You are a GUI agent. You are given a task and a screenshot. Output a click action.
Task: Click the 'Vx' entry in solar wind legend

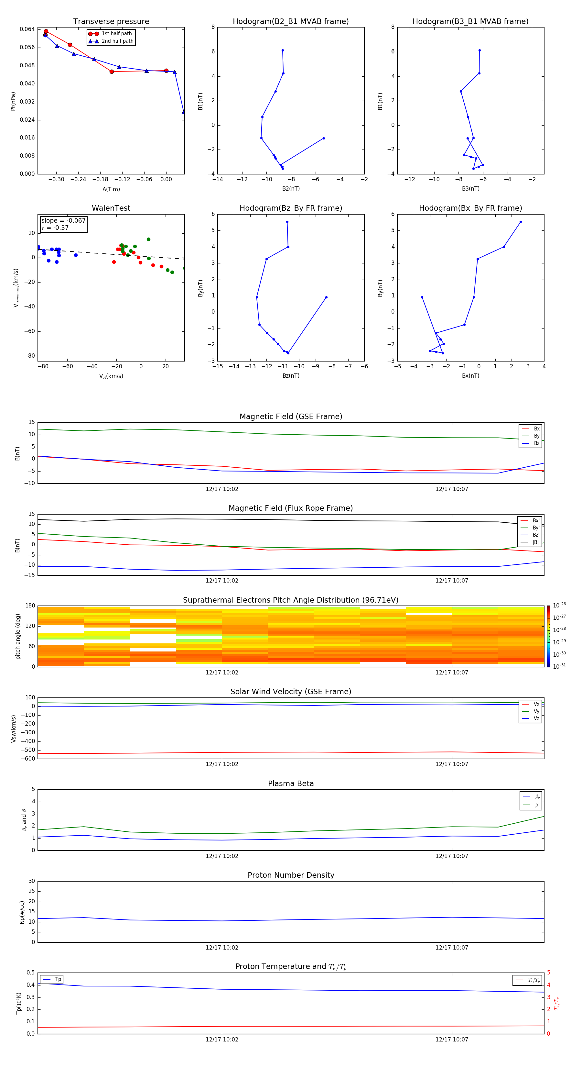tap(531, 704)
